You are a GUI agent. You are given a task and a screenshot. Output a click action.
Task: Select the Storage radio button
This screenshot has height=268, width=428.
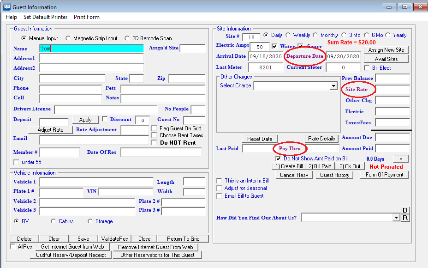coord(90,221)
